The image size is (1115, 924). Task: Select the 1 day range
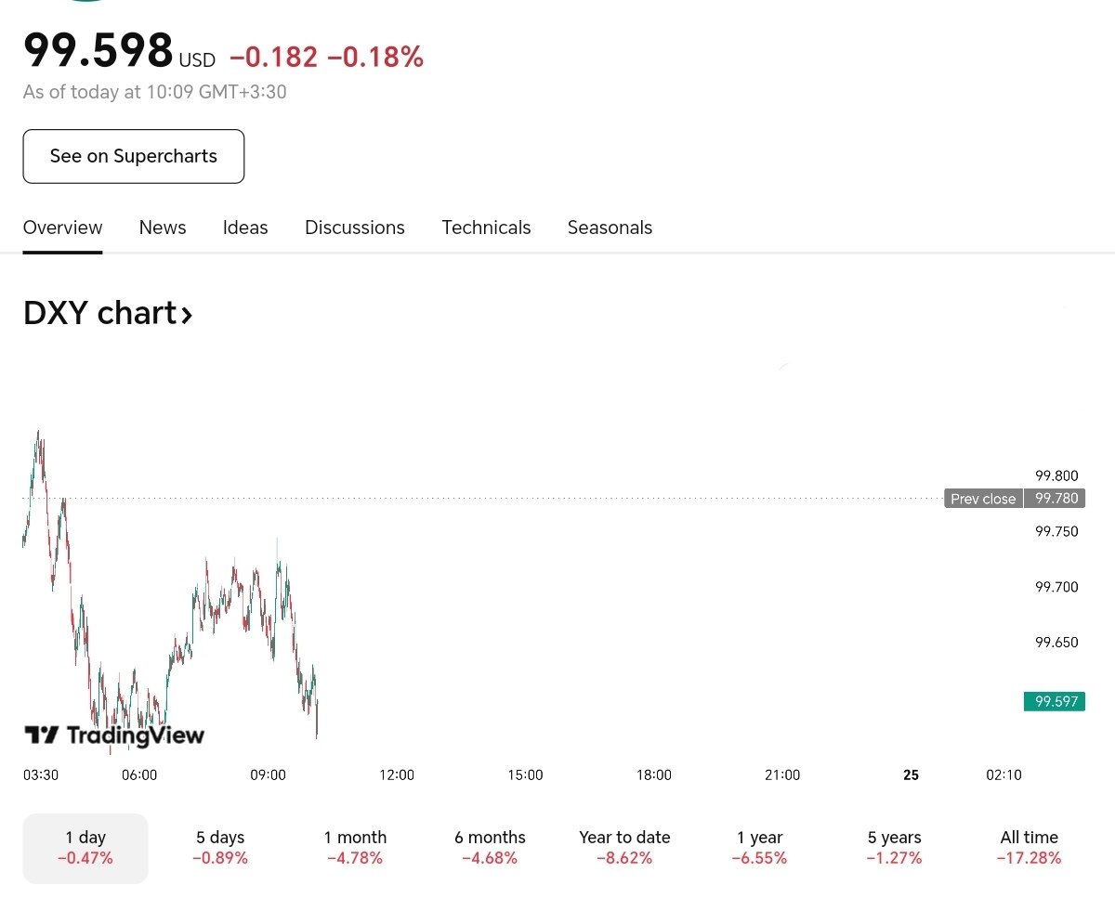click(x=85, y=848)
